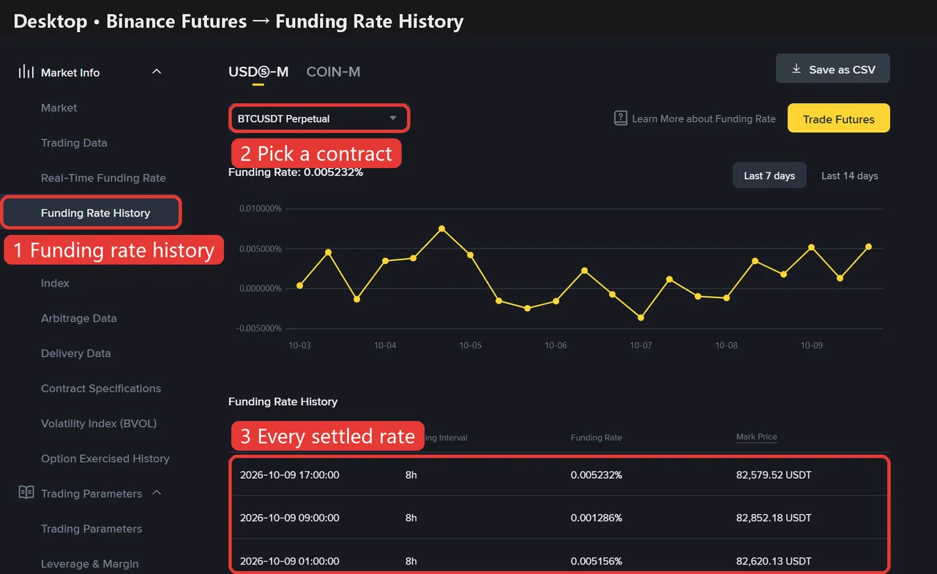Click the 0.005156% funding rate cell
This screenshot has width=937, height=574.
596,561
